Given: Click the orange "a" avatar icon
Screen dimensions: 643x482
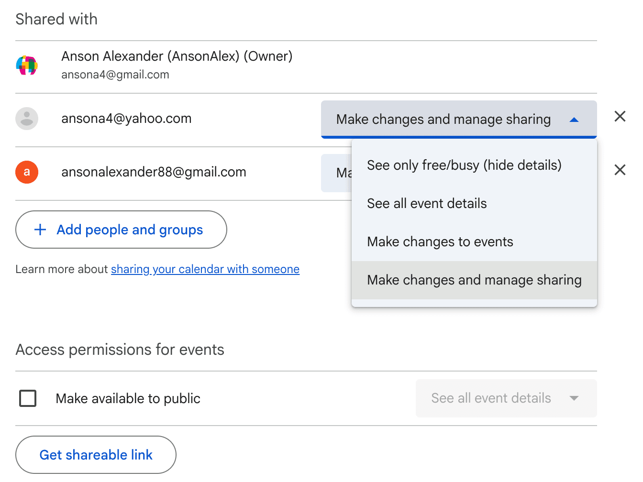Looking at the screenshot, I should pyautogui.click(x=27, y=172).
